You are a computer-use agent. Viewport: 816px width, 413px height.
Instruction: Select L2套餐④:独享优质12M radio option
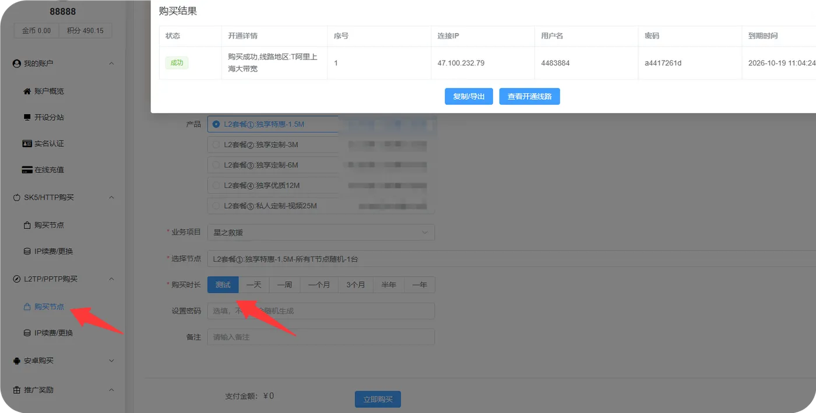(216, 185)
